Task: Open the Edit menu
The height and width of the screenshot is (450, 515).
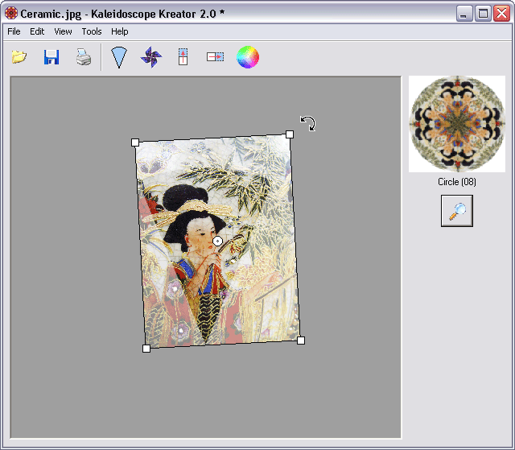Action: tap(37, 31)
